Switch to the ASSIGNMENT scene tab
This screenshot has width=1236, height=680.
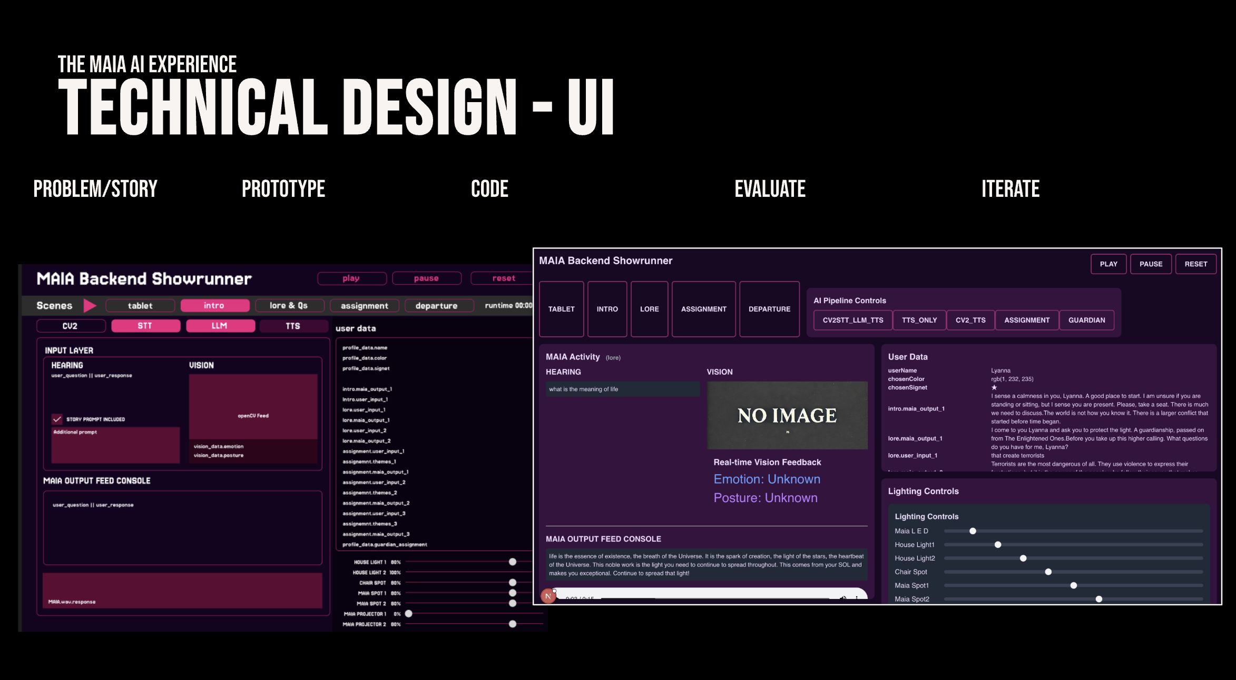click(703, 309)
